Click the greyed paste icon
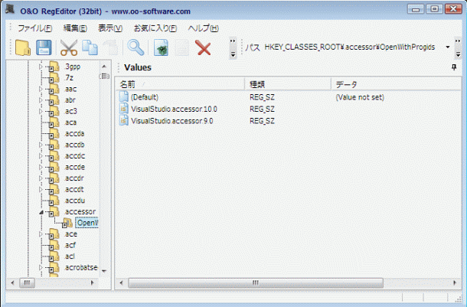The image size is (467, 307). 110,47
